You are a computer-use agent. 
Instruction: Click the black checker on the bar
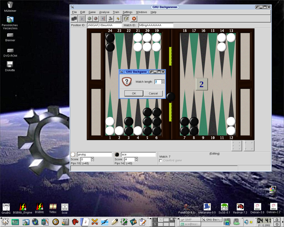click(x=171, y=97)
